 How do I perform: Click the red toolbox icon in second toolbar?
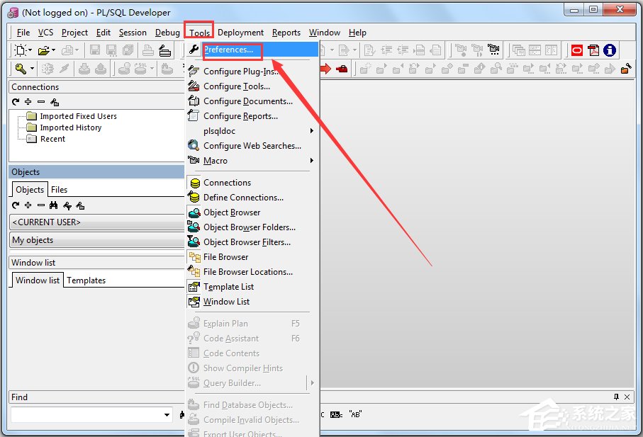pos(342,69)
